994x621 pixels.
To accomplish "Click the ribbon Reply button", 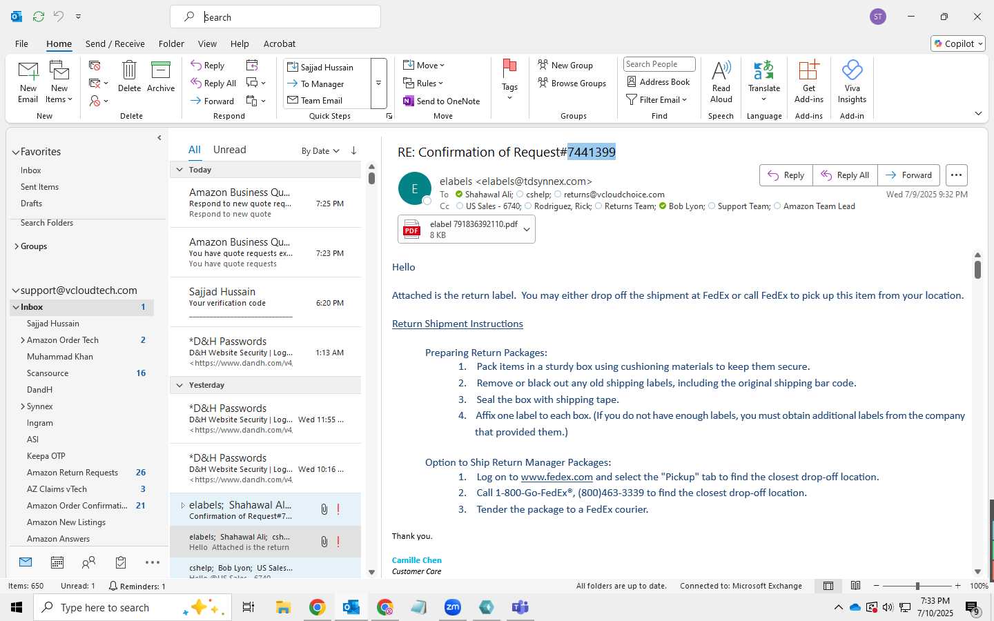I will 208,66.
